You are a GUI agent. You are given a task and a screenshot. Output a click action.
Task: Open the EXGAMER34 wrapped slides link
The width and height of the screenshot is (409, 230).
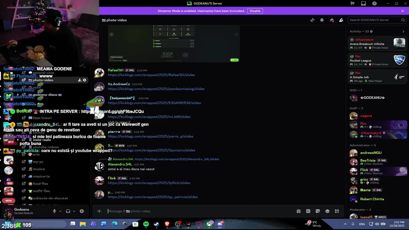tap(154, 103)
